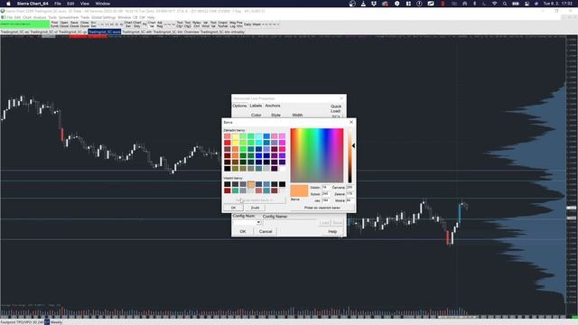Screen dimensions: 578x325
Task: Click Zrušit button in color dialog
Action: 255,208
